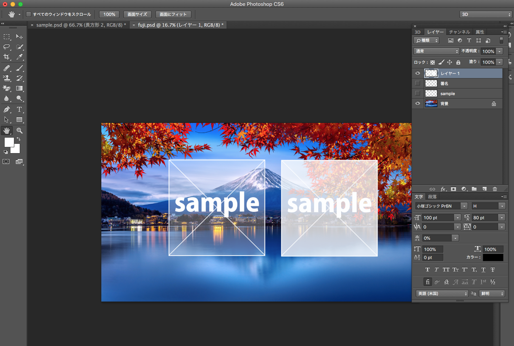Toggle faux bold text style
This screenshot has height=346, width=514.
[427, 269]
